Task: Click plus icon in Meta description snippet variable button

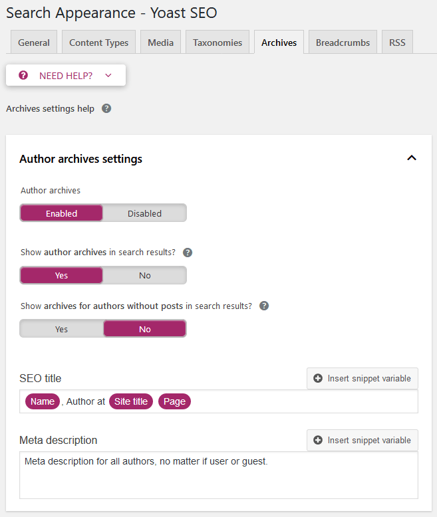Action: [318, 440]
